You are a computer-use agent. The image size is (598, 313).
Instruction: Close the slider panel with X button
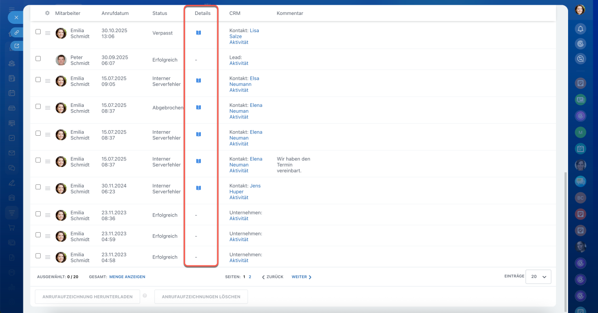point(16,17)
